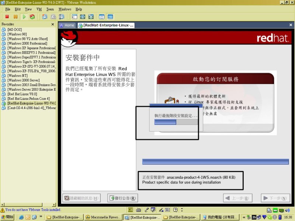The image size is (295, 221).
Task: Click the Revert to snapshot toolbar icon
Action: pyautogui.click(x=53, y=17)
